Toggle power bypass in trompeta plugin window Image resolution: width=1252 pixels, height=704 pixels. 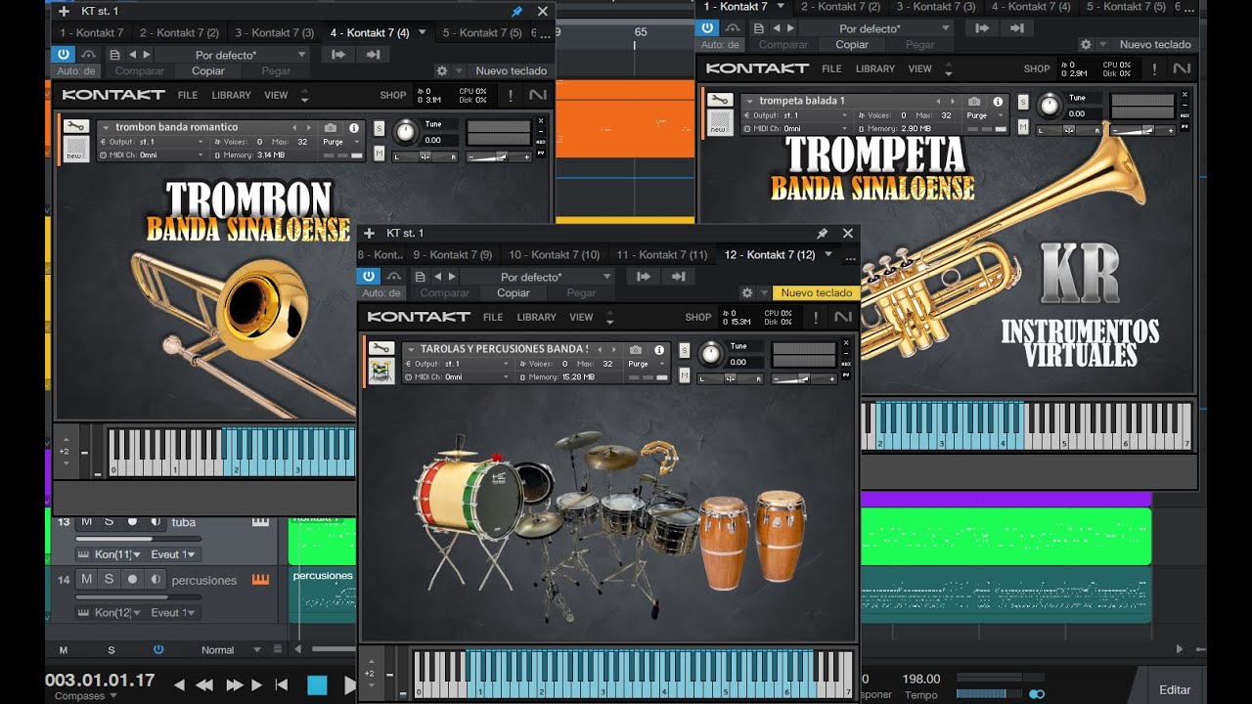click(708, 28)
